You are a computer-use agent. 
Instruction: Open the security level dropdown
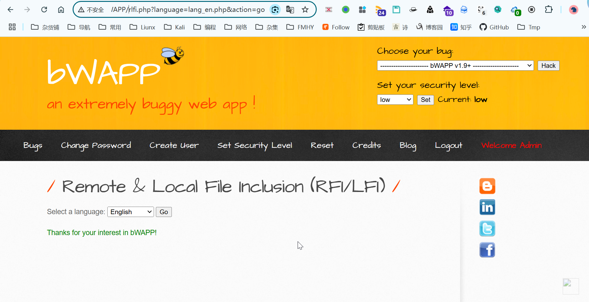tap(395, 100)
